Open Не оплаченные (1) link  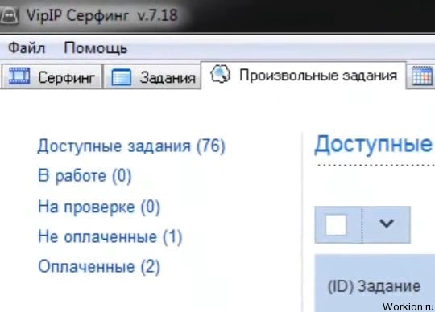pos(110,236)
